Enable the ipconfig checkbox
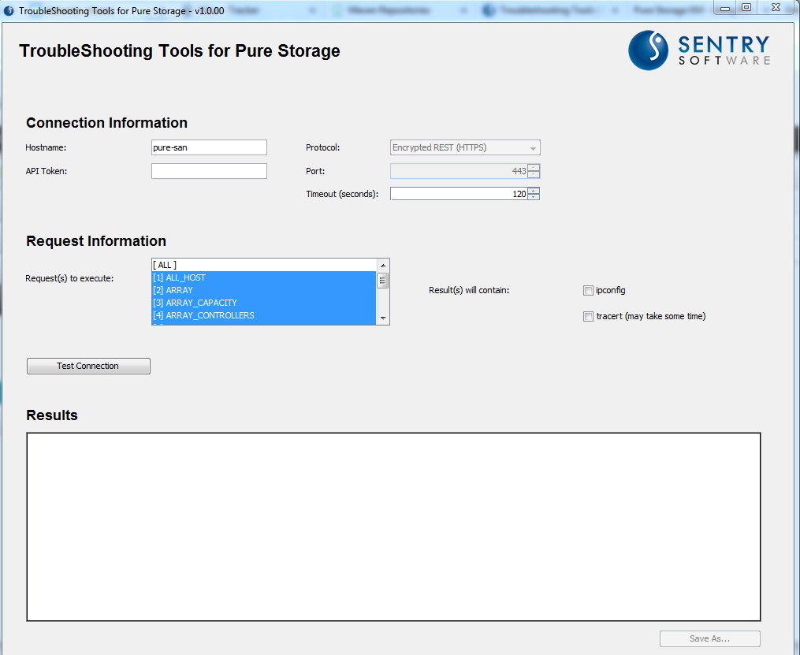This screenshot has height=655, width=800. tap(588, 290)
